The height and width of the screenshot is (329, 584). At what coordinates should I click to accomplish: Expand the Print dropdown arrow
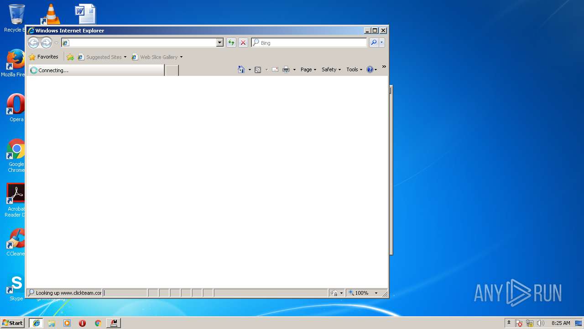tap(294, 69)
